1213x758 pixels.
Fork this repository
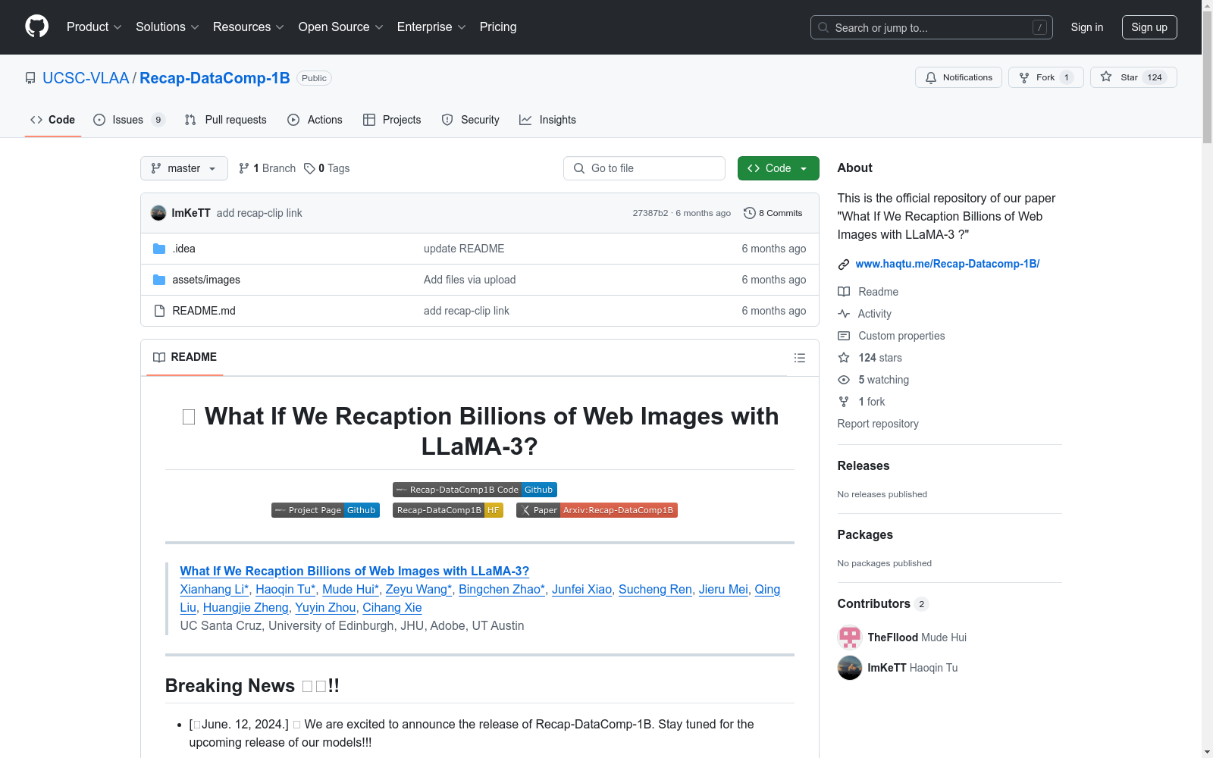[1045, 77]
